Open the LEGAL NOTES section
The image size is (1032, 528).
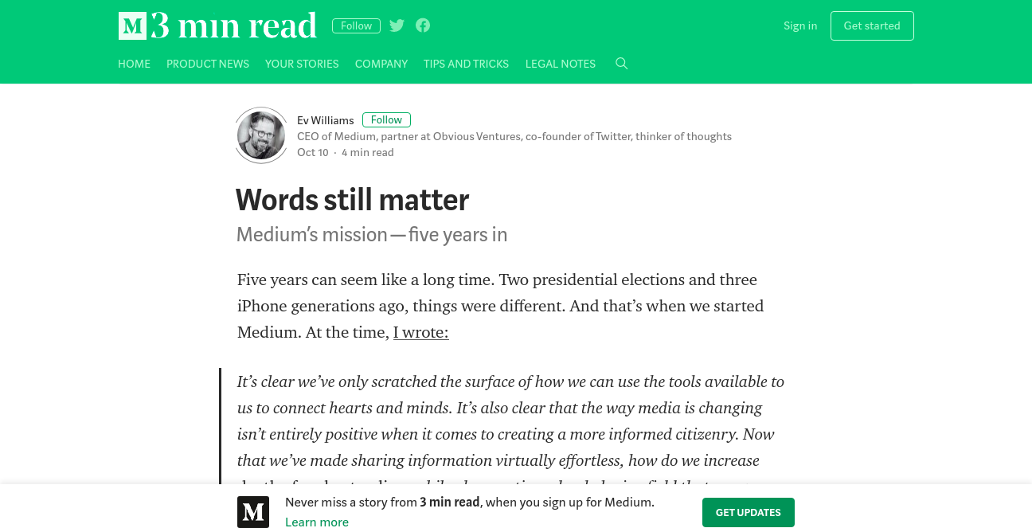[x=561, y=64]
